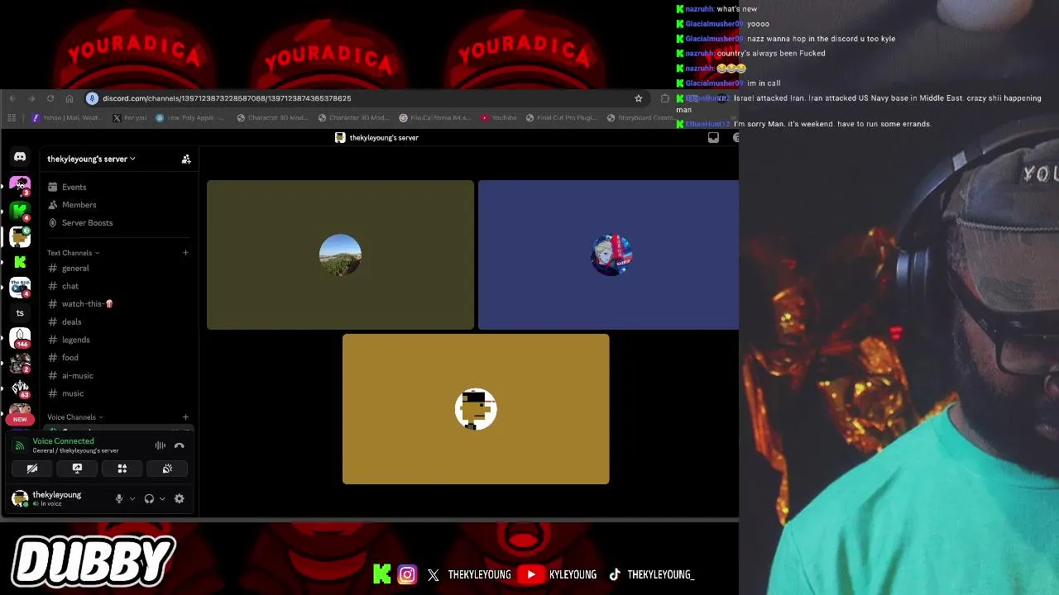Click the TikTok icon in stream overlay
Screen dimensions: 1059x595
click(x=615, y=574)
